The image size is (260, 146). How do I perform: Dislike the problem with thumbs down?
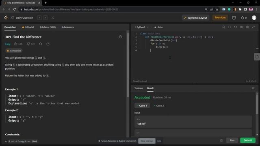tap(31, 44)
